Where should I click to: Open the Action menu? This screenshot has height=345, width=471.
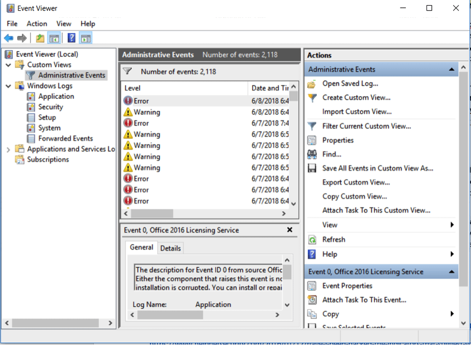click(x=37, y=24)
